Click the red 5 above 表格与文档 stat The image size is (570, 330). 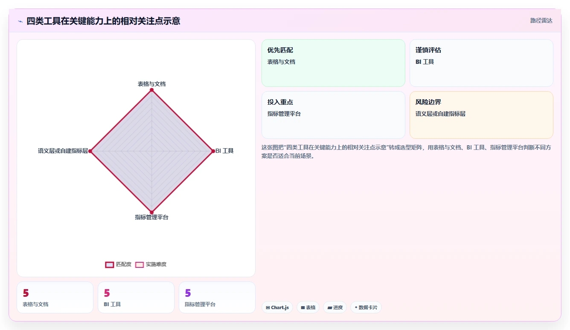click(26, 293)
